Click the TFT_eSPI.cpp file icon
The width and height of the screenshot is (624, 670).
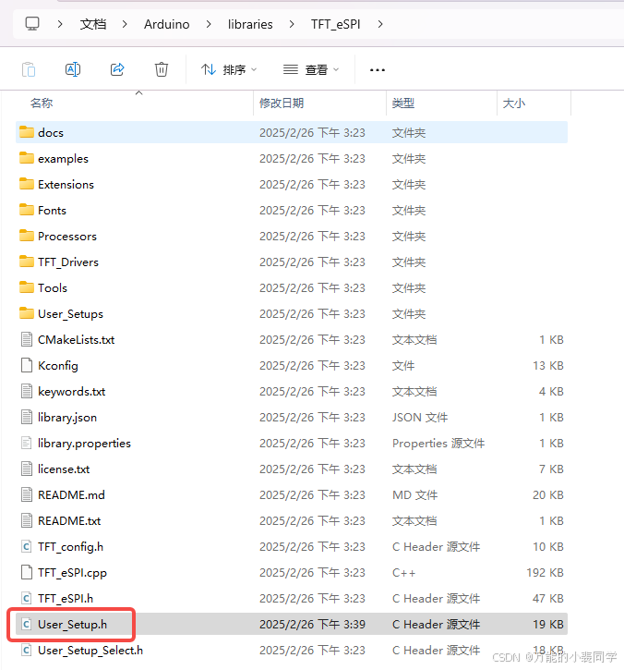pyautogui.click(x=27, y=572)
